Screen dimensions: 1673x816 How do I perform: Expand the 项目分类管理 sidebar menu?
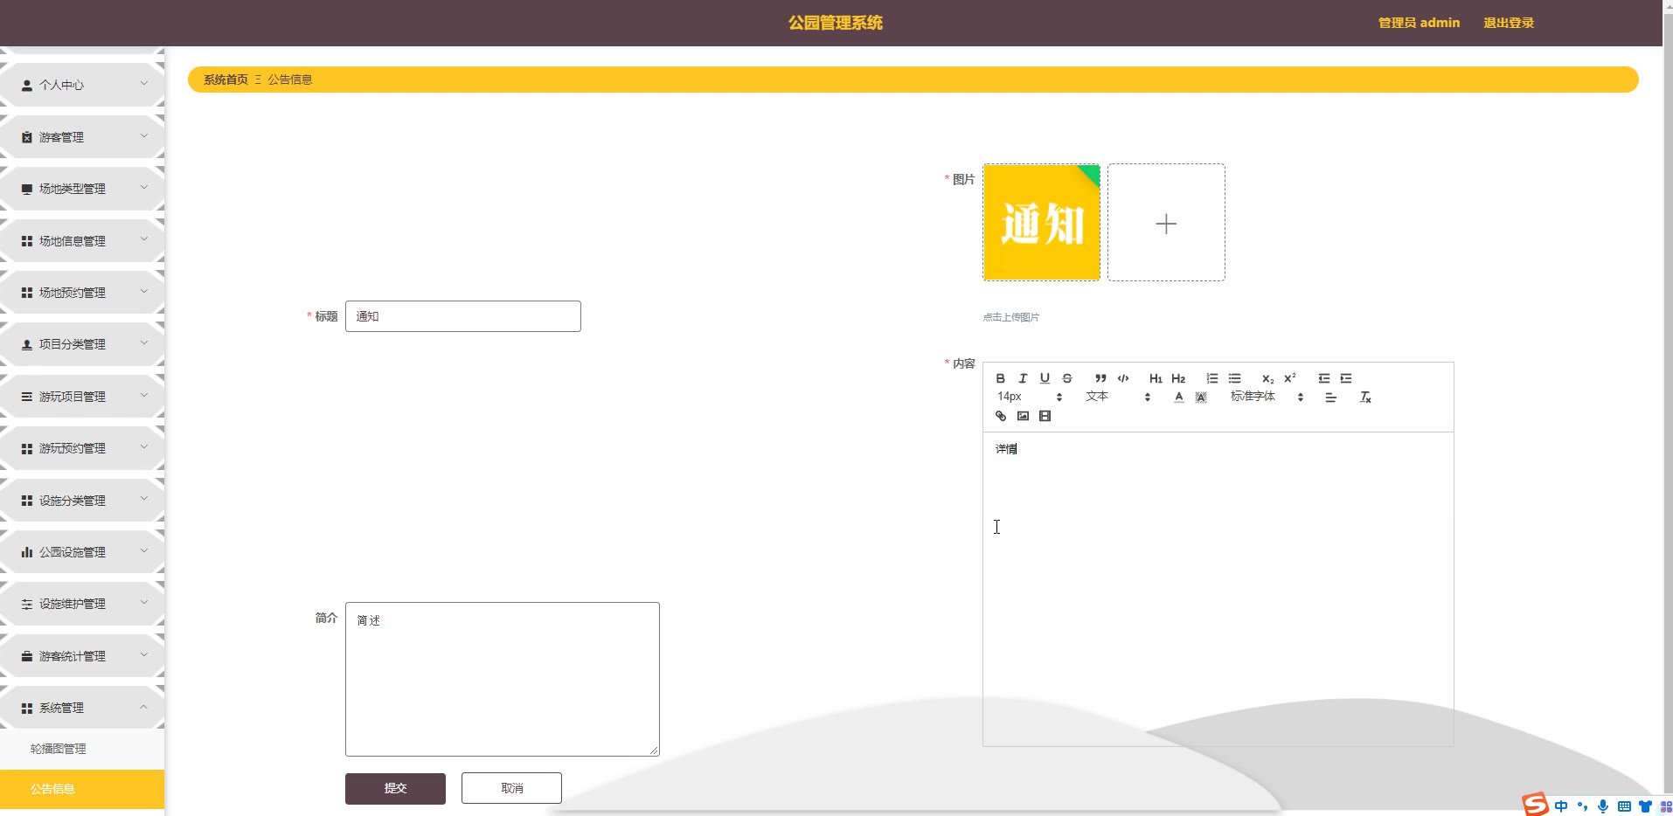(82, 344)
